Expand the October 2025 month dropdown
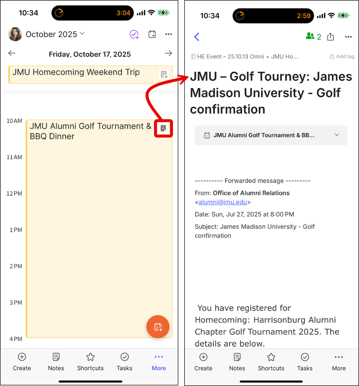The height and width of the screenshot is (386, 359). (55, 34)
